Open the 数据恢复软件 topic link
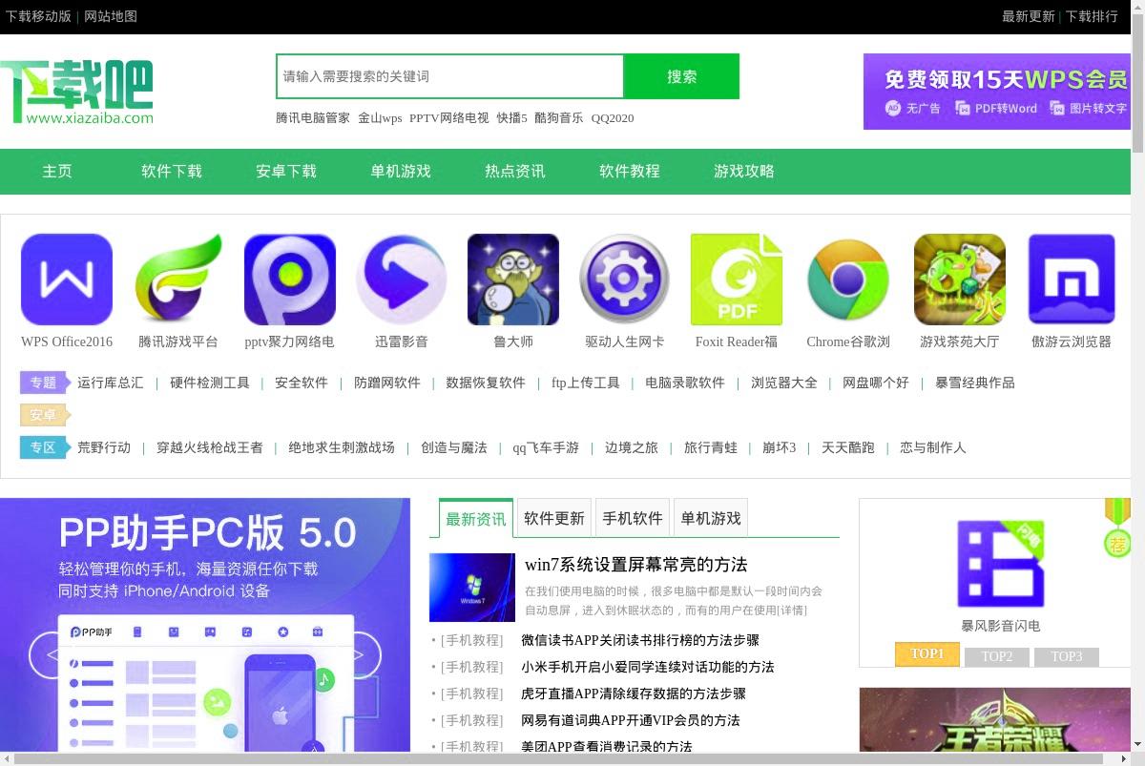The height and width of the screenshot is (766, 1145). point(486,383)
